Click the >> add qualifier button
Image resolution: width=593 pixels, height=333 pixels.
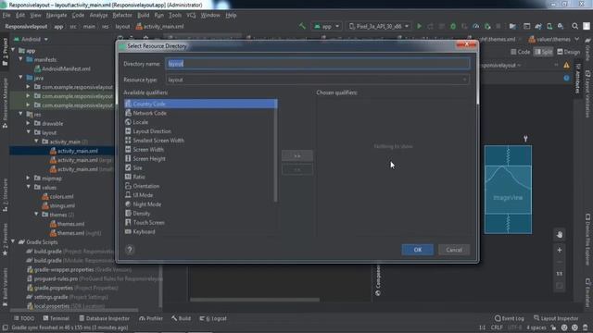coord(297,155)
